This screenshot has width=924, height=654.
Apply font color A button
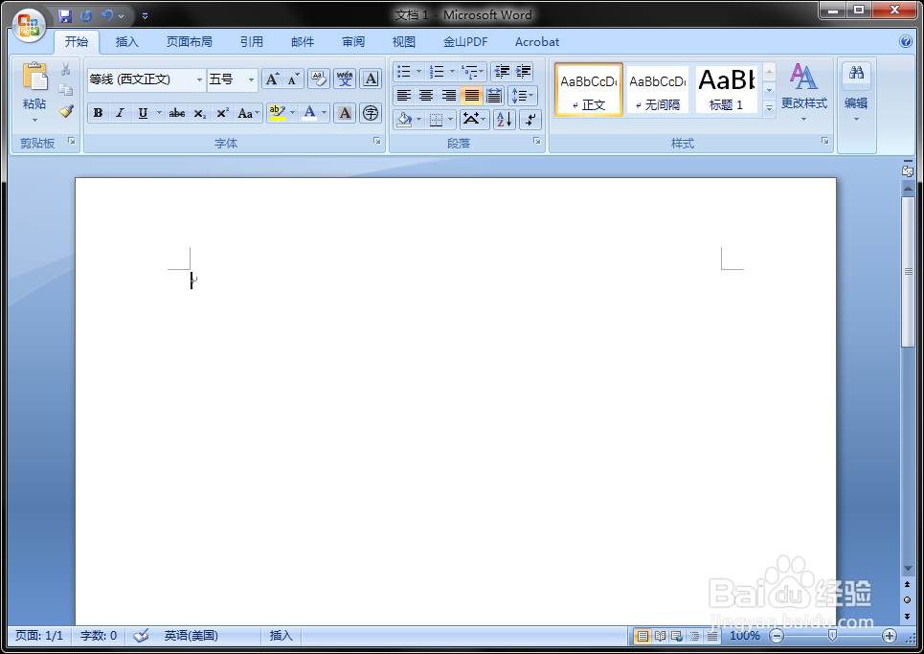click(x=309, y=113)
